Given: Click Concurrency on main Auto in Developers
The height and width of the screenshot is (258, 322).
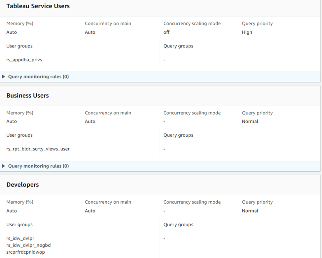Looking at the screenshot, I should [90, 211].
